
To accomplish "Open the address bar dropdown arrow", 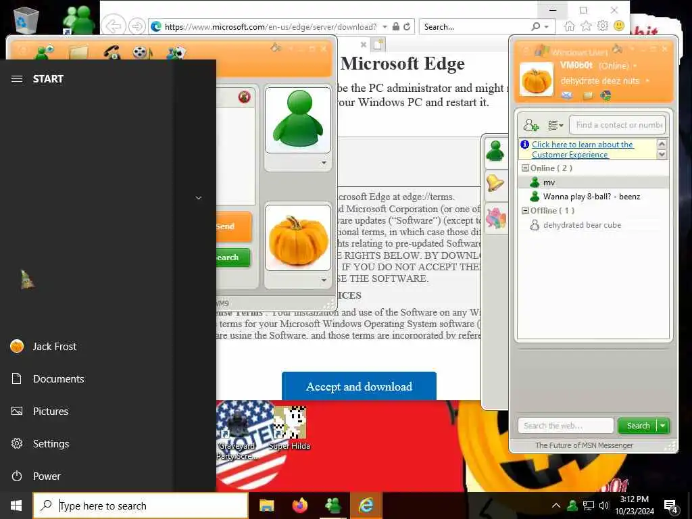I will pos(385,26).
